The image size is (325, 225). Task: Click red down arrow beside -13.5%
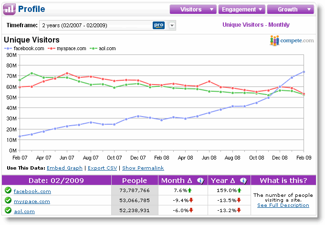point(239,200)
